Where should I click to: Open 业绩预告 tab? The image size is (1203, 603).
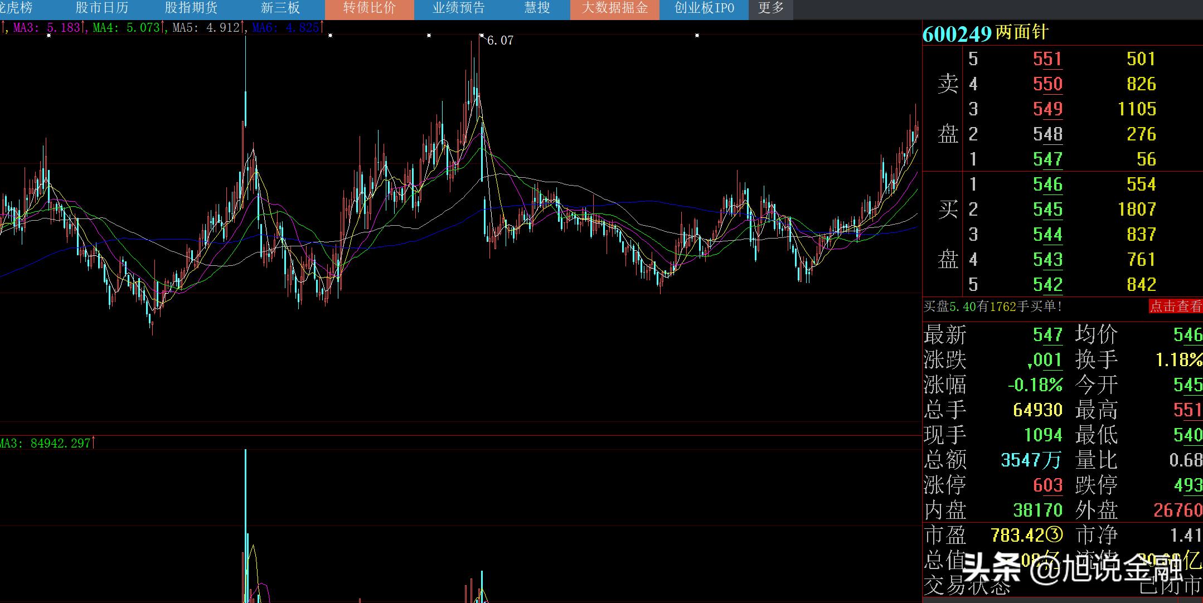(x=458, y=8)
